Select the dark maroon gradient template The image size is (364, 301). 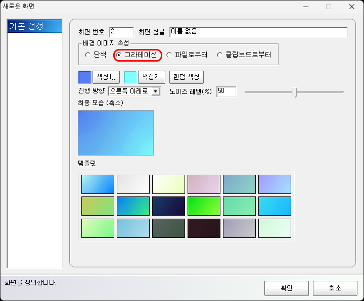tap(204, 228)
